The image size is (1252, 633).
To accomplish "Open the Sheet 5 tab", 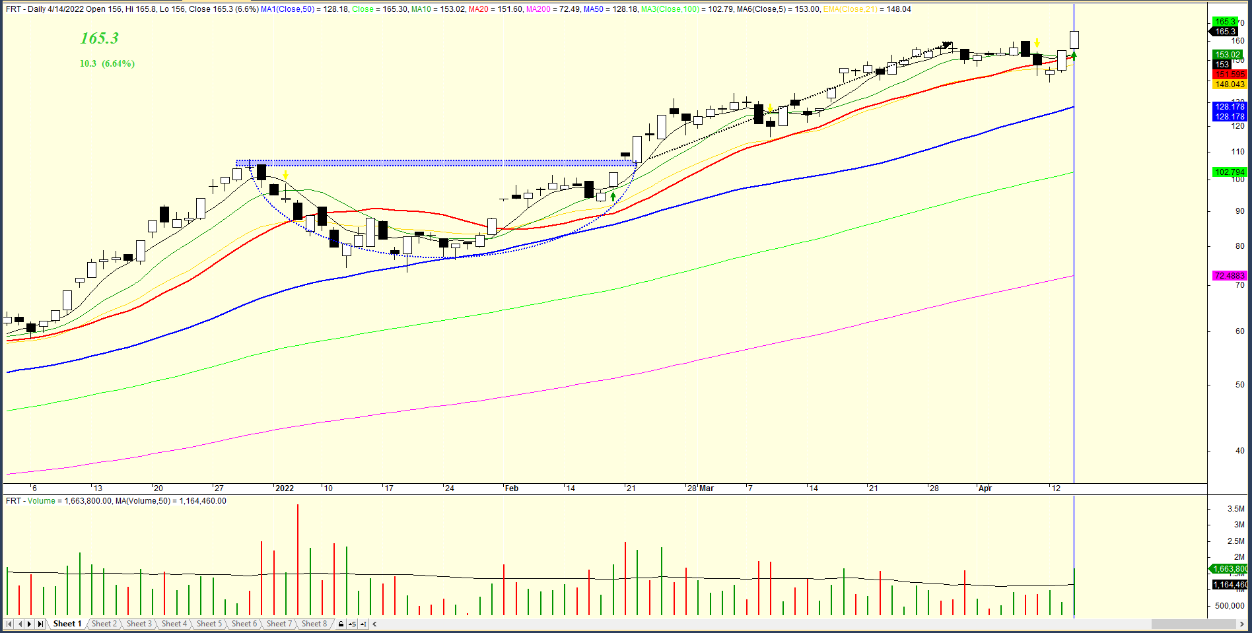I will click(209, 624).
